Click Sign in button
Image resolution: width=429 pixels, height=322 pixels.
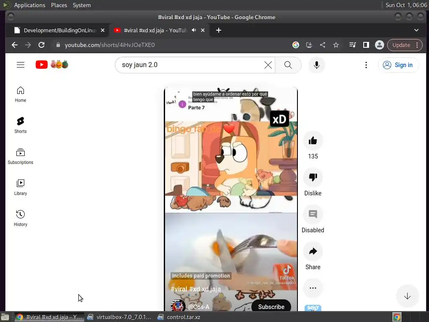pyautogui.click(x=398, y=65)
